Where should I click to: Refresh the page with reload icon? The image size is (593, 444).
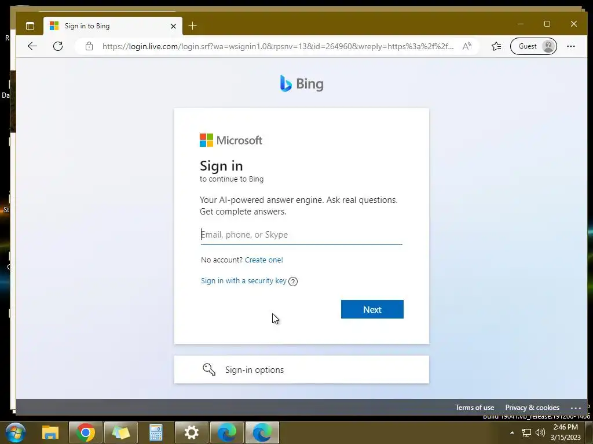(x=58, y=46)
